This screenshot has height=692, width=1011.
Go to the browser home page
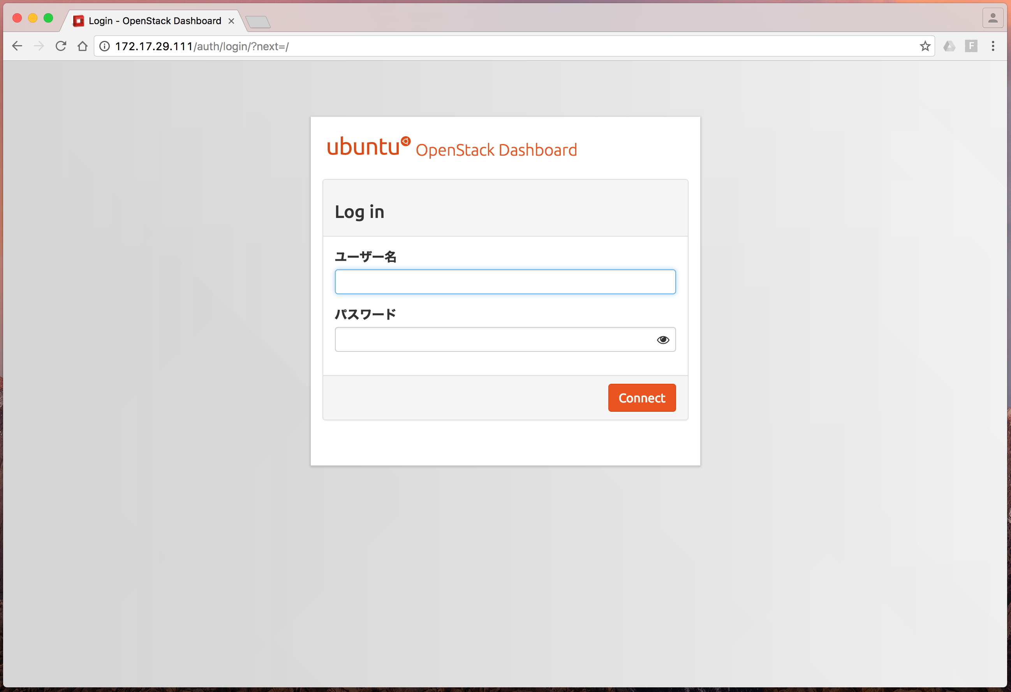click(x=83, y=46)
